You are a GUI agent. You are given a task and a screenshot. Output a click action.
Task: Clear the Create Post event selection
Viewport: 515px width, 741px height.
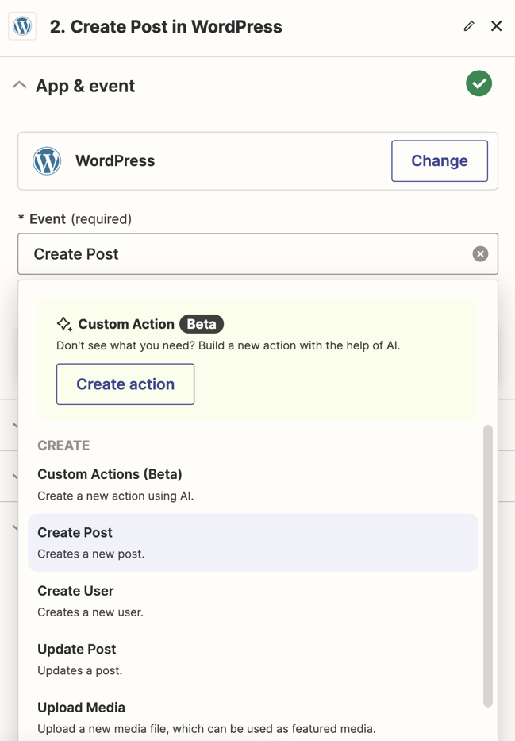pyautogui.click(x=480, y=254)
